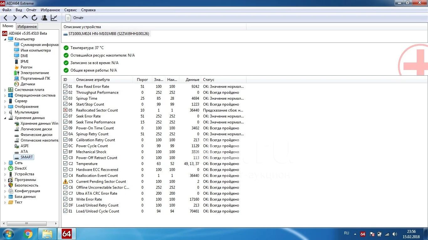Click the sidebar horizontal scrollbar

(27, 224)
